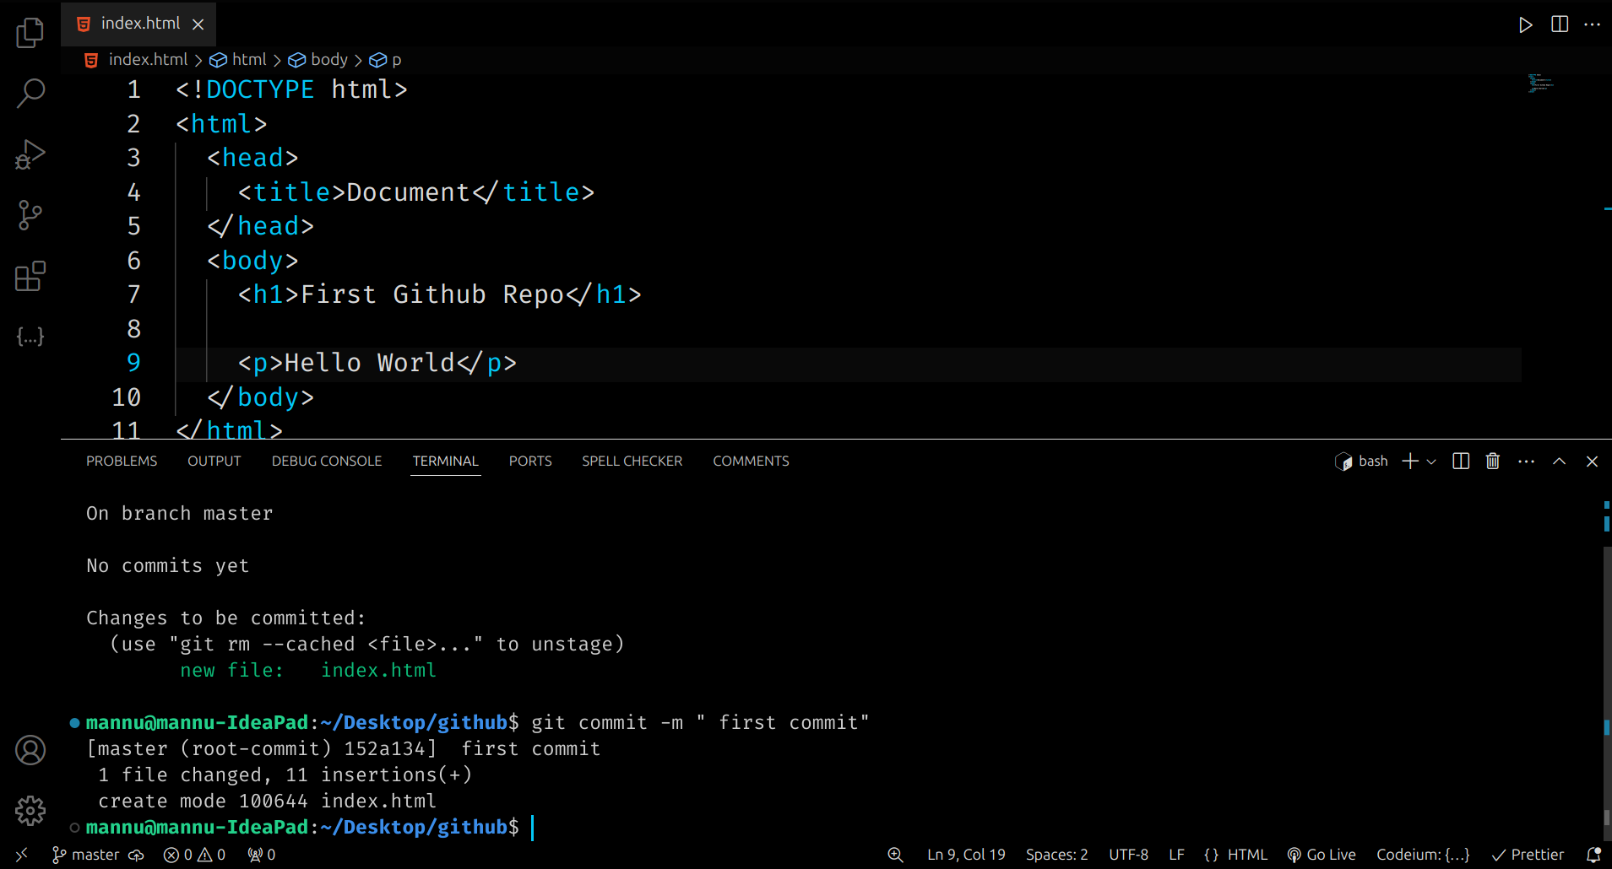Open the Search view icon
The height and width of the screenshot is (869, 1612).
coord(30,93)
